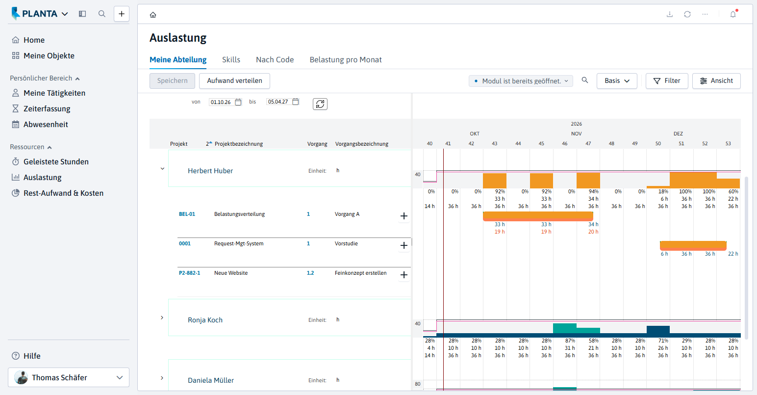Click the Filter button
This screenshot has height=395, width=757.
pos(667,80)
